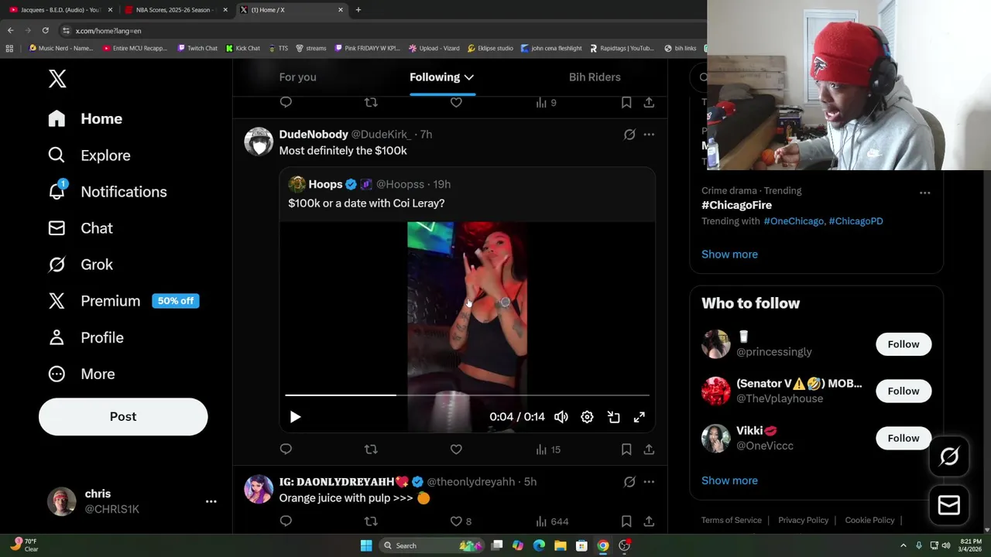Open DudeNobody's profile avatar

(x=259, y=142)
